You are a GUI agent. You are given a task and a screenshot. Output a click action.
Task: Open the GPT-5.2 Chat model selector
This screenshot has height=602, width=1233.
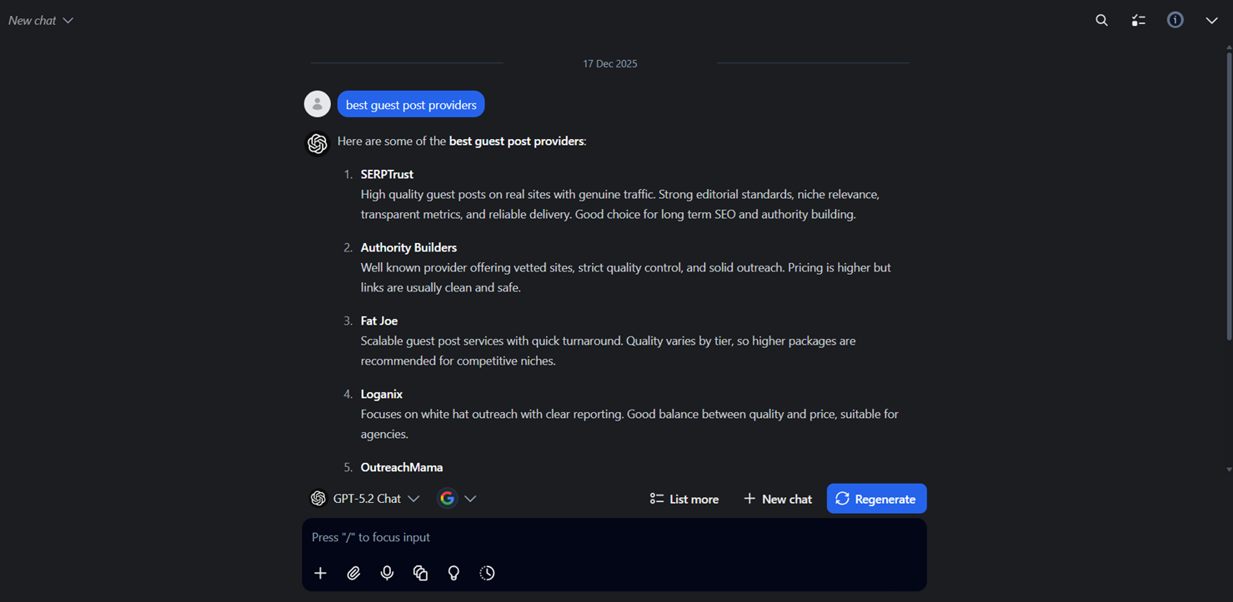click(x=364, y=499)
